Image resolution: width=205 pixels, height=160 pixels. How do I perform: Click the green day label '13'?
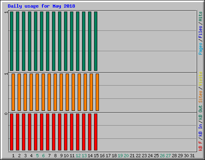pos(84,156)
